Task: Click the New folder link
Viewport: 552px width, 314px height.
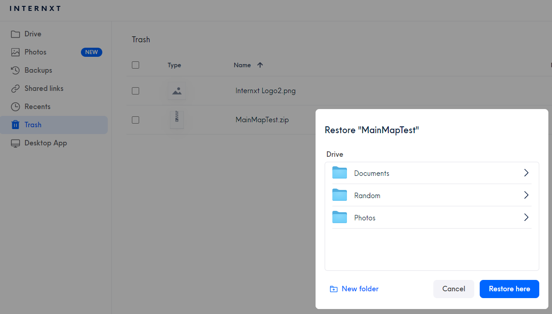Action: 354,289
